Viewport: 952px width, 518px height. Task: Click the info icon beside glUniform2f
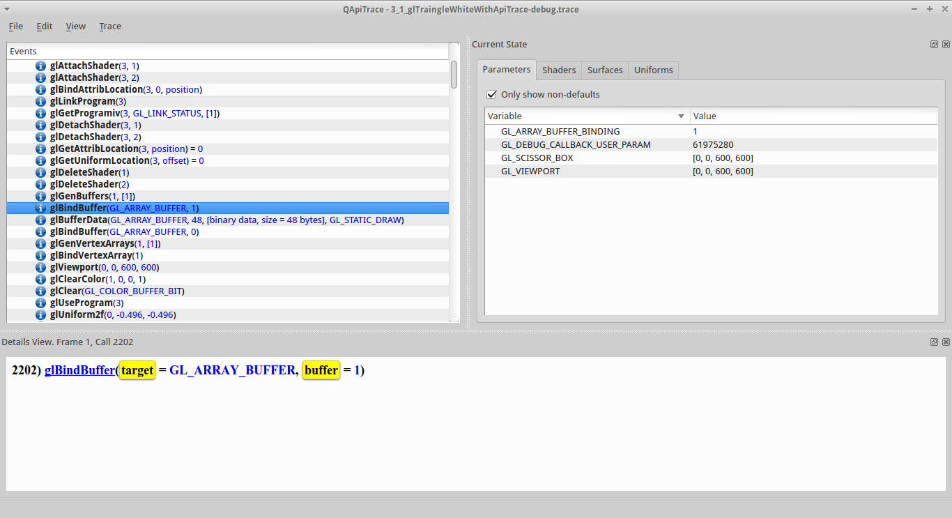[40, 314]
